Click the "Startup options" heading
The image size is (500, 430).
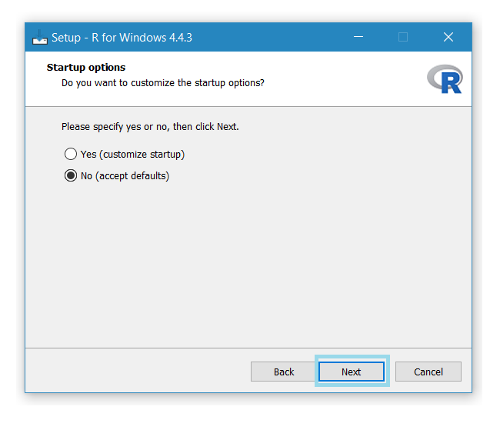(x=86, y=67)
